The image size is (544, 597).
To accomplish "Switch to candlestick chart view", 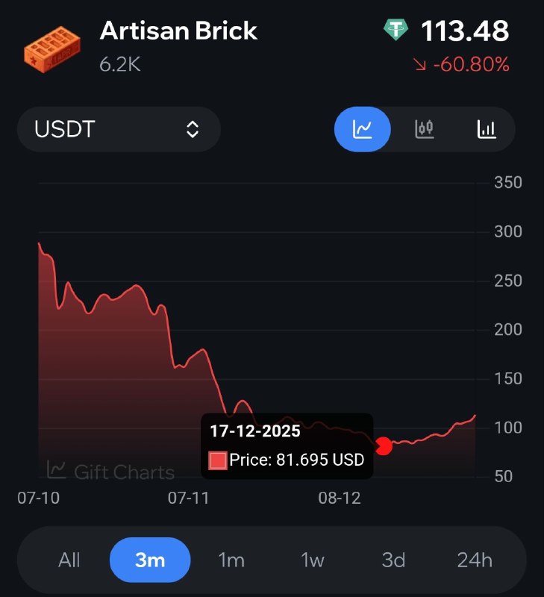I will pyautogui.click(x=424, y=129).
